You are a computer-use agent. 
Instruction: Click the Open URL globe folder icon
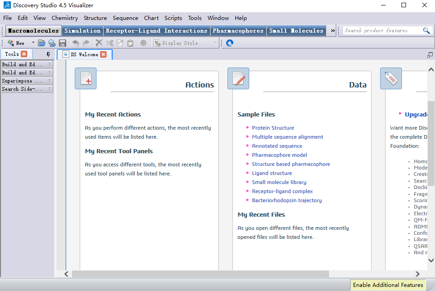click(52, 43)
